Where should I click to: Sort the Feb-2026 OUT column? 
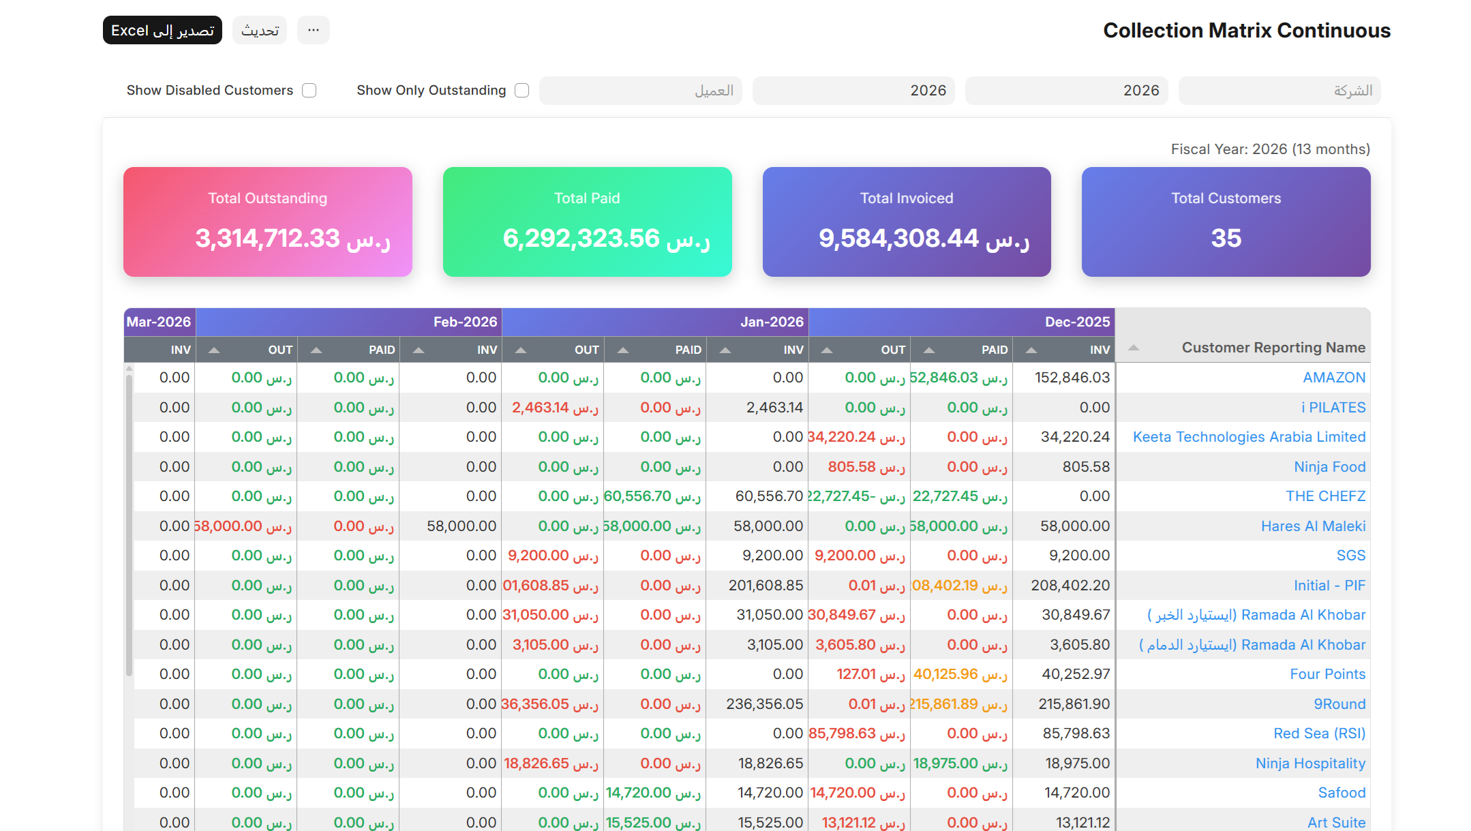[x=213, y=349]
